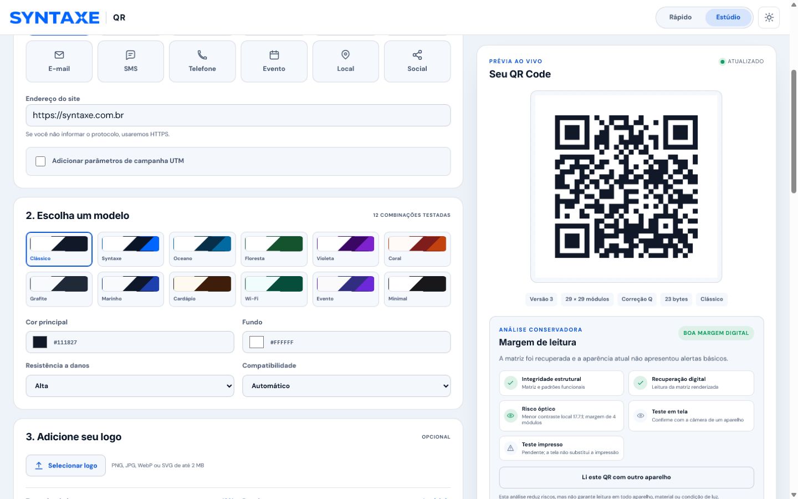Click the OPCIONAL label in logo section
This screenshot has height=499, width=798.
(x=436, y=437)
